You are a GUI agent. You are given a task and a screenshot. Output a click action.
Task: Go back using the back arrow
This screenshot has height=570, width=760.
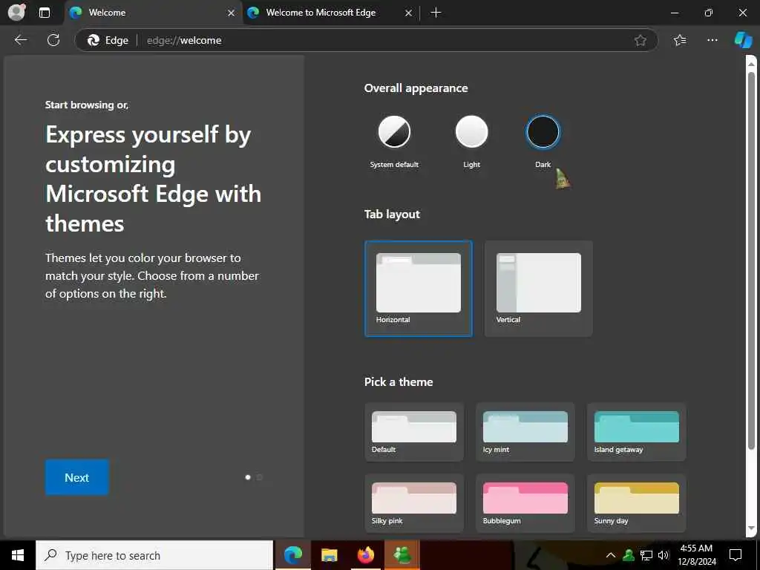[21, 40]
